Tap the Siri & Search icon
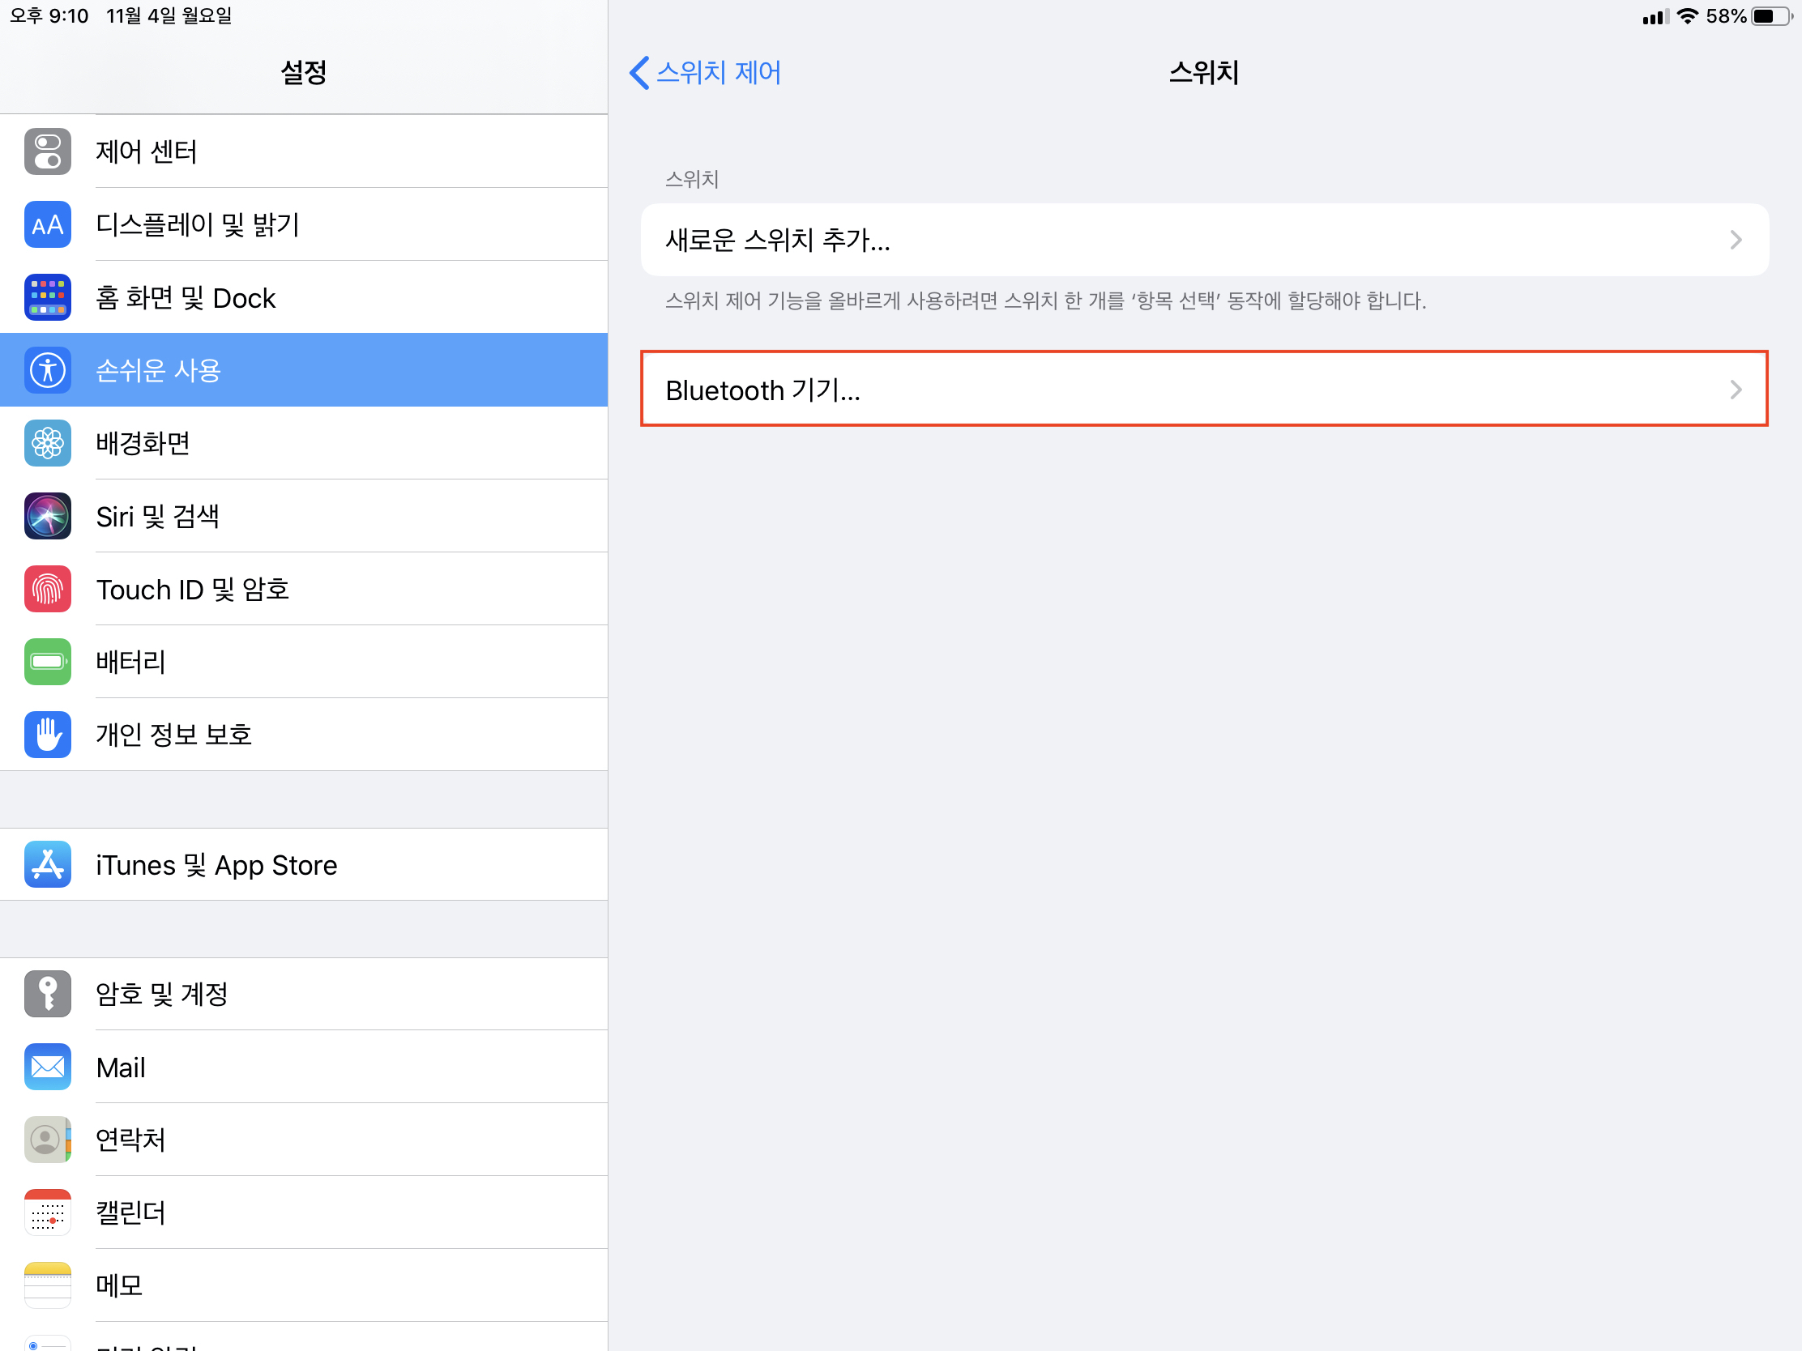This screenshot has width=1802, height=1351. [47, 516]
